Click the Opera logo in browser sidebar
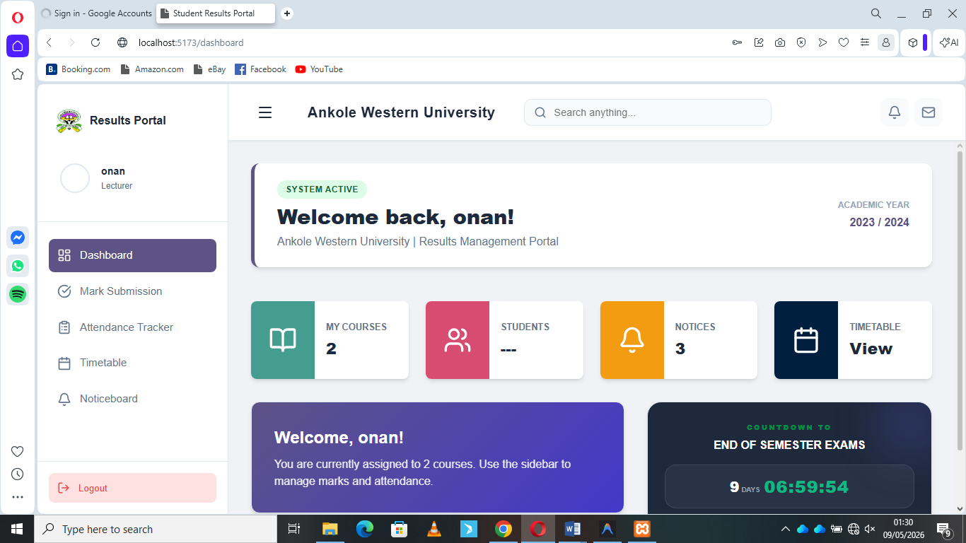This screenshot has width=966, height=543. tap(18, 18)
